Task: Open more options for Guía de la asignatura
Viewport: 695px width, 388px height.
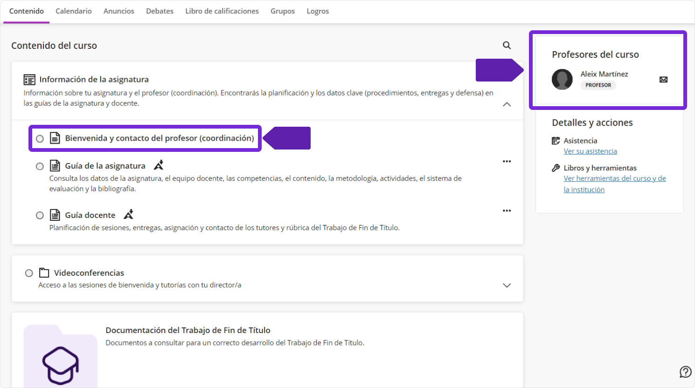Action: [x=507, y=162]
